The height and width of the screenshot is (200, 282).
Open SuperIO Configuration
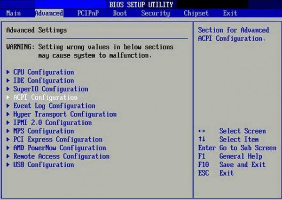(x=50, y=89)
